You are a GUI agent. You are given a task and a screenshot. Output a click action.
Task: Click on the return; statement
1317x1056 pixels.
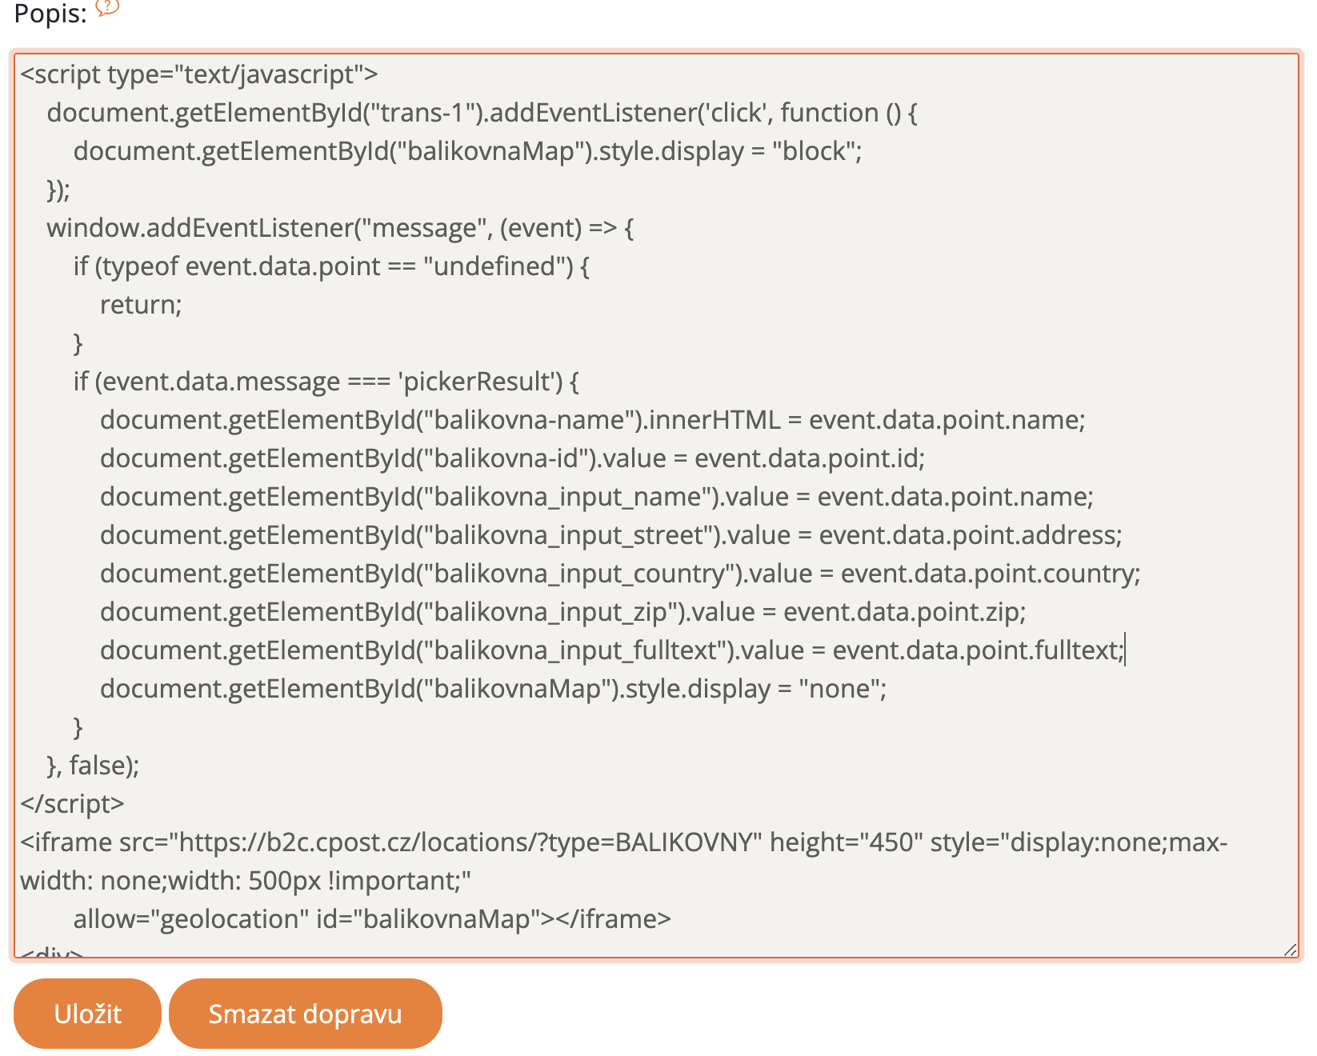pos(141,305)
